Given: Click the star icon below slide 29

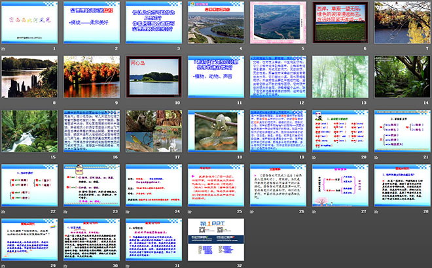Looking at the screenshot, I should click(x=4, y=265).
